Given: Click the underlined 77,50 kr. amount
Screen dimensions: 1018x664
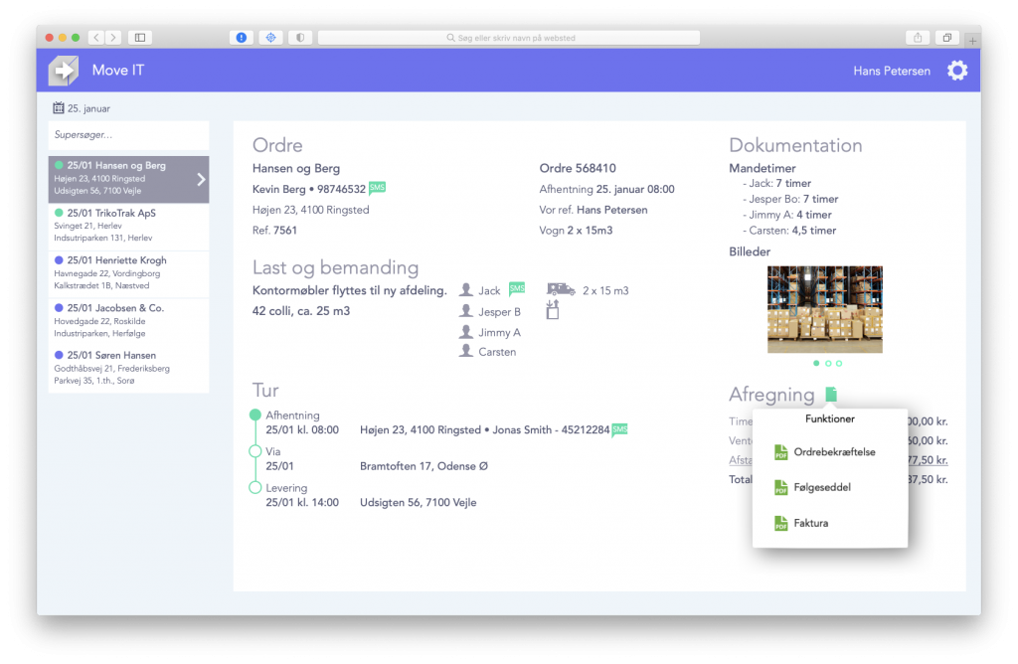Looking at the screenshot, I should point(928,460).
